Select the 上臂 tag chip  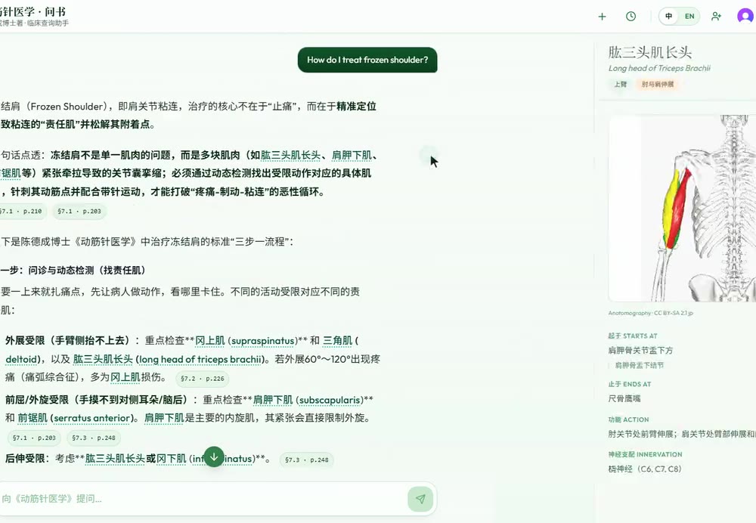(620, 85)
